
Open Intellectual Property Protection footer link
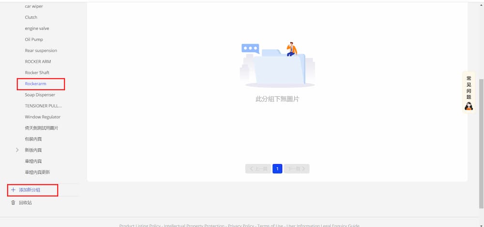click(194, 226)
